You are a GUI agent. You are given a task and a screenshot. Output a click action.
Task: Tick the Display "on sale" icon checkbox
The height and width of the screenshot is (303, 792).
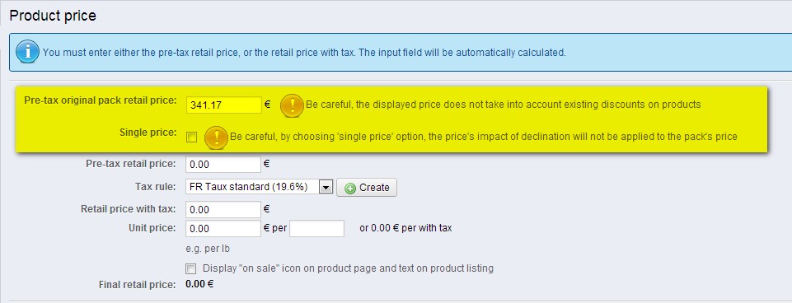191,268
